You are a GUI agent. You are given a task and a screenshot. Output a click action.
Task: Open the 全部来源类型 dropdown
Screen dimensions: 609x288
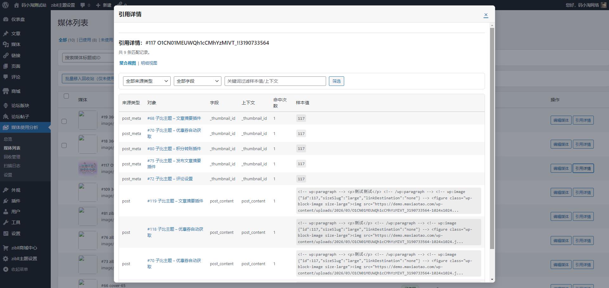(147, 81)
